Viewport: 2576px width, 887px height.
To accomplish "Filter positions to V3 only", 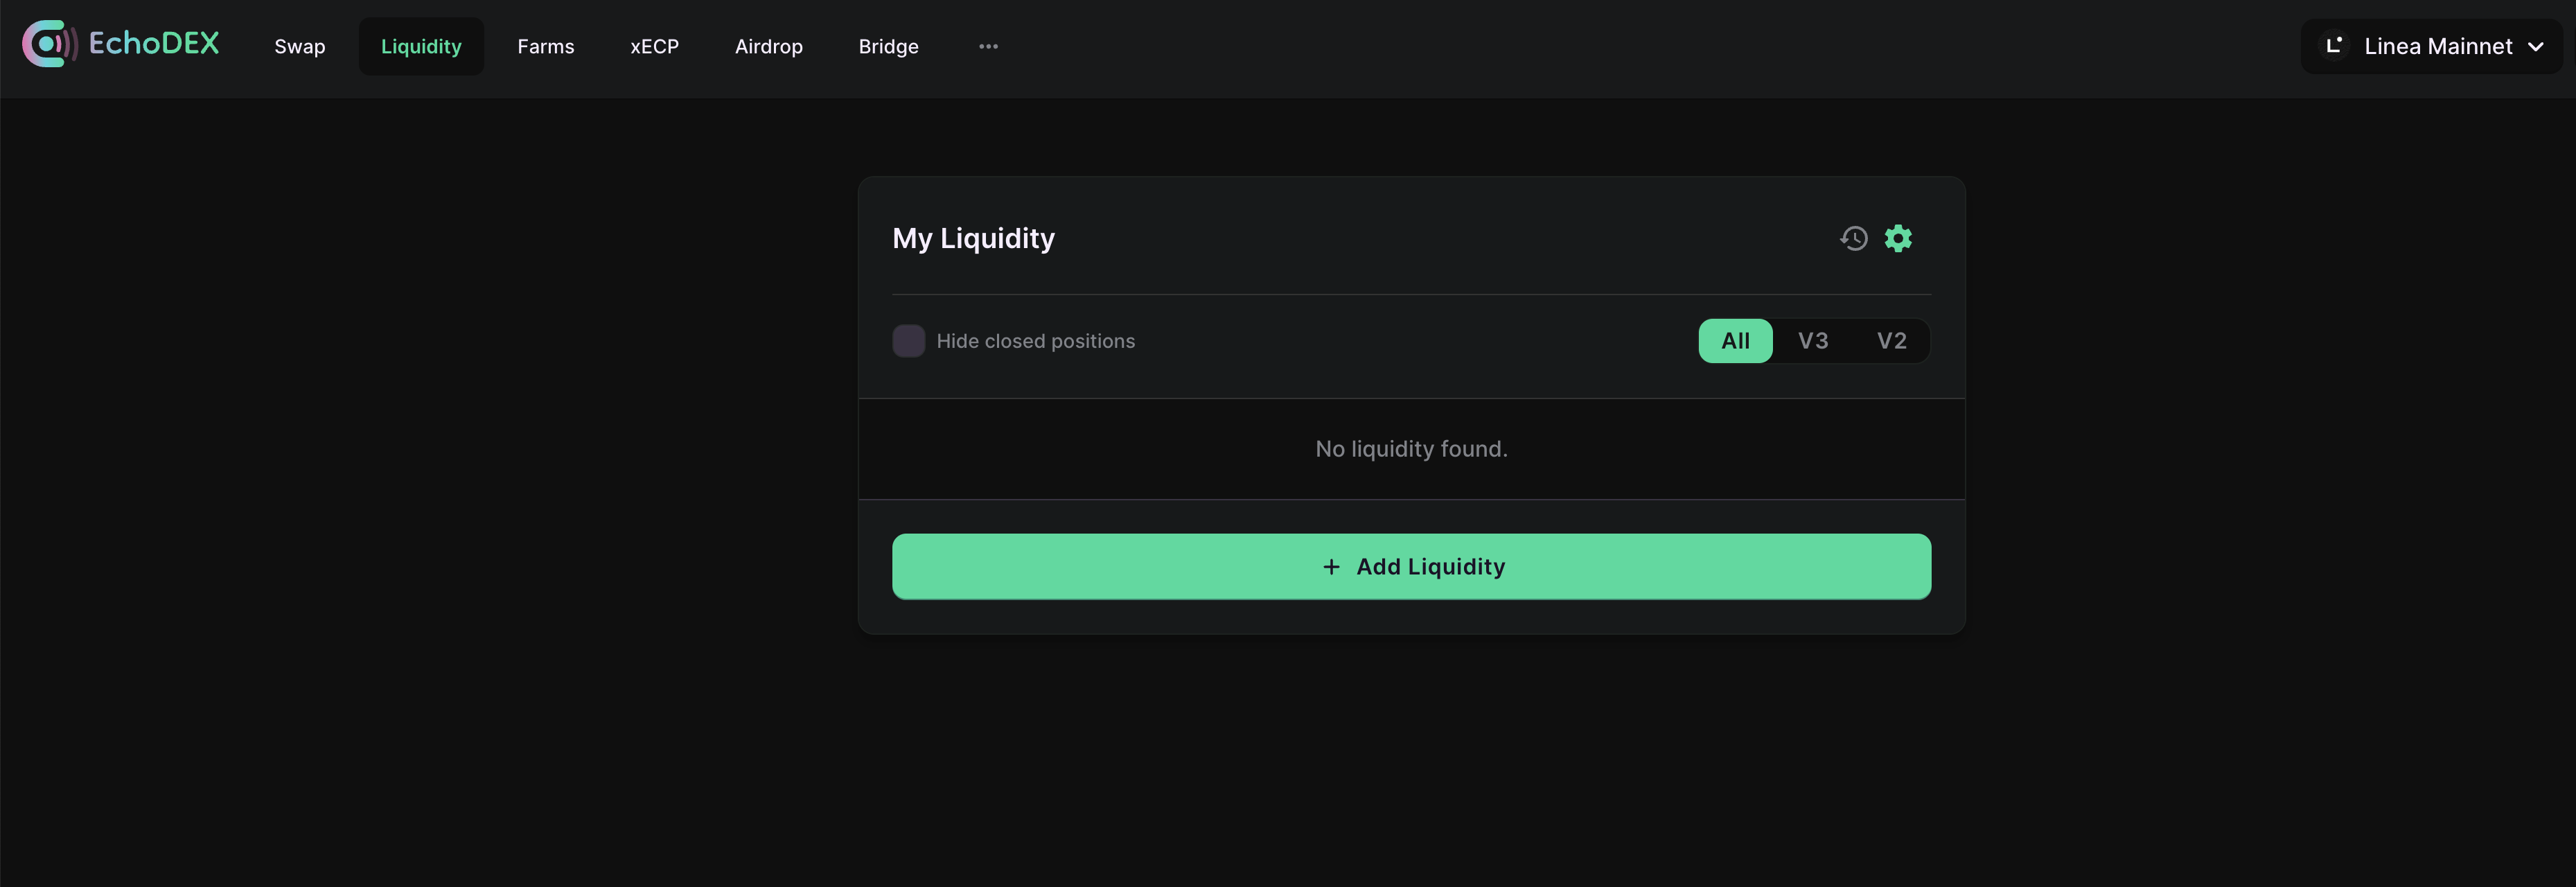I will coord(1812,341).
